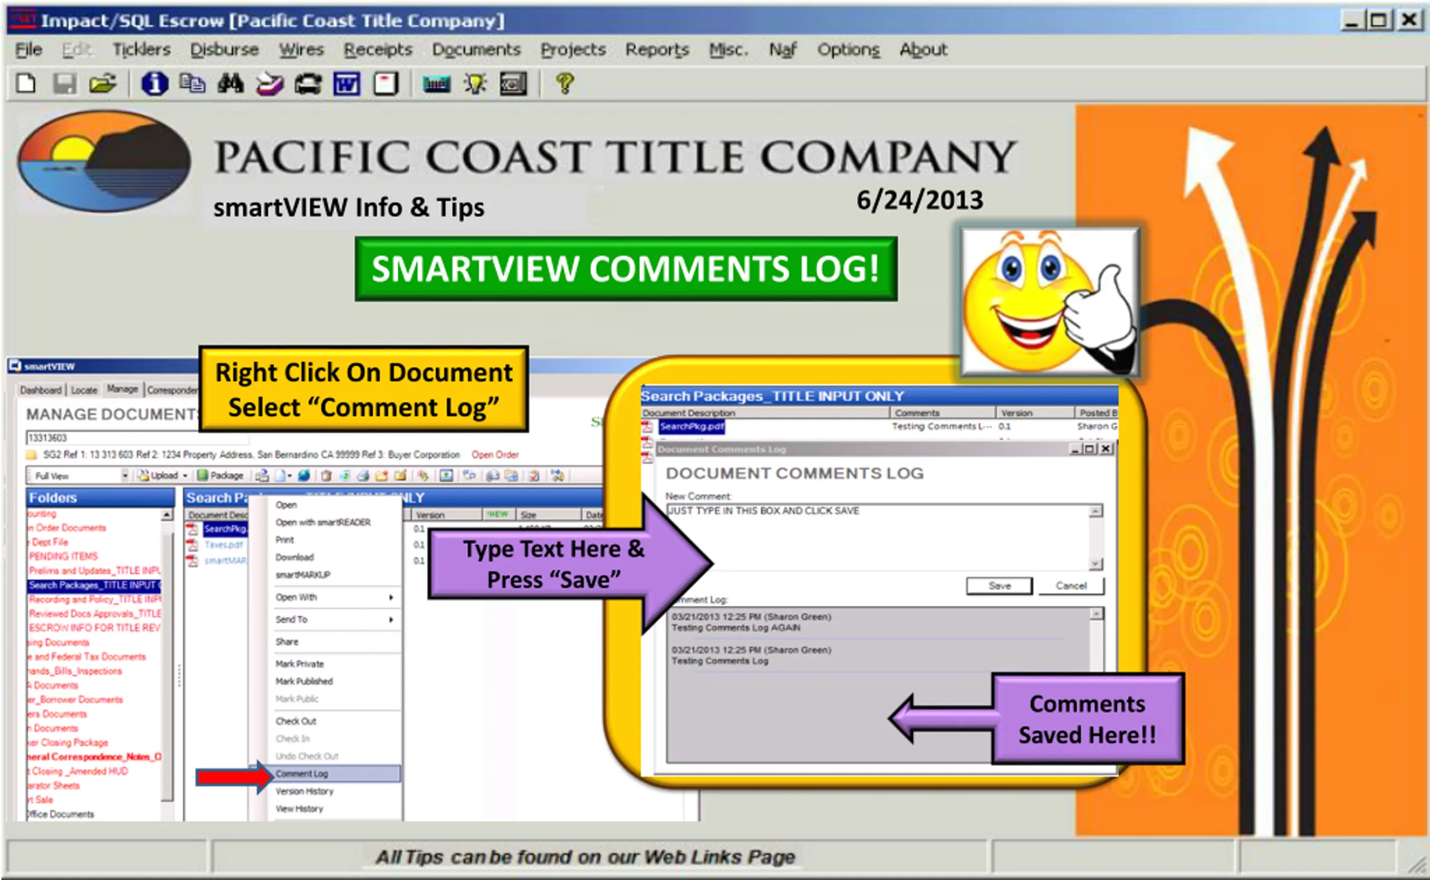Select ESCROW INFO FOR TITLE REV folder
This screenshot has width=1430, height=880.
click(94, 628)
